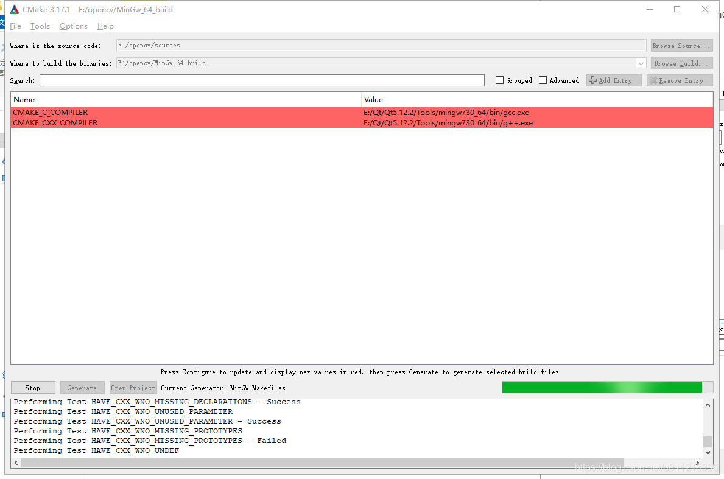Click the Remove Entry button
724x479 pixels.
point(679,80)
